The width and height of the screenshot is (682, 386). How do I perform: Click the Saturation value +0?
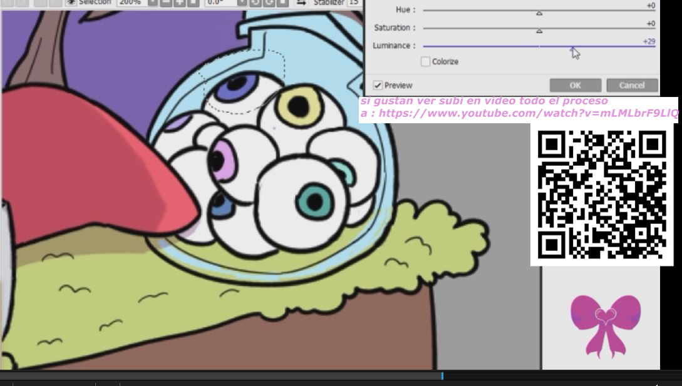(651, 24)
